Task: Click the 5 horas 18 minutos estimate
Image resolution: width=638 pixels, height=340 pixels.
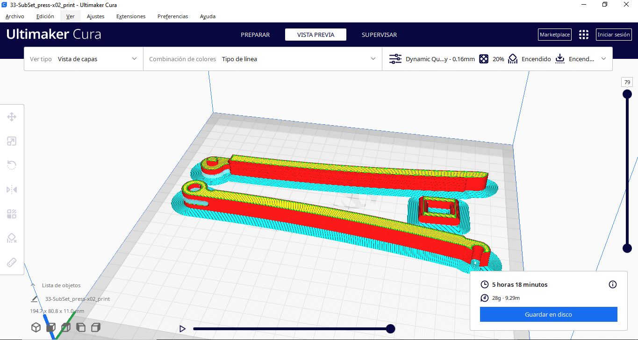Action: coord(520,284)
